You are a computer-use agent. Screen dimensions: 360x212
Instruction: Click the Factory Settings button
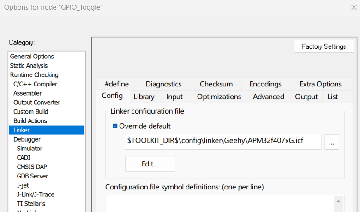tap(324, 46)
